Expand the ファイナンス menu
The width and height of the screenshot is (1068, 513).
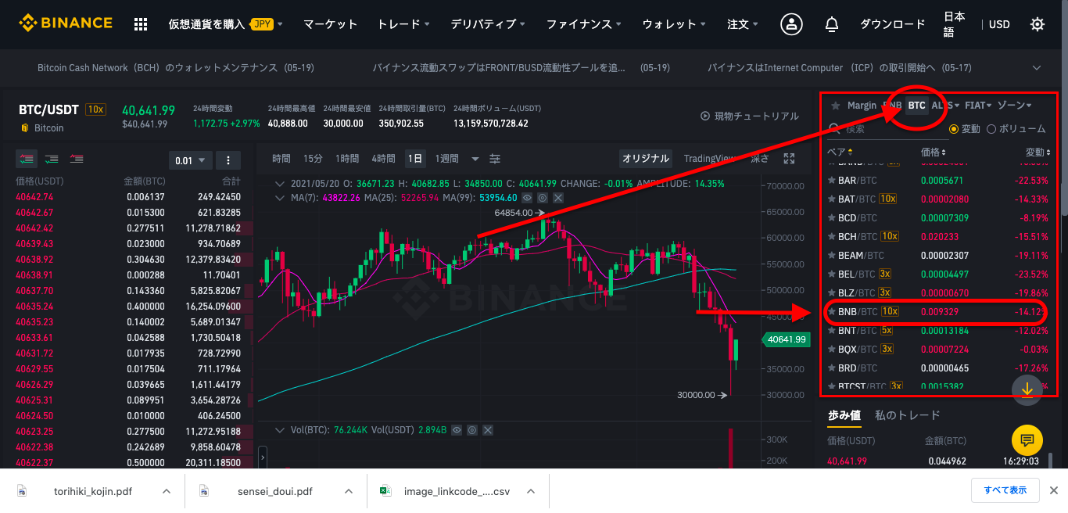(584, 24)
